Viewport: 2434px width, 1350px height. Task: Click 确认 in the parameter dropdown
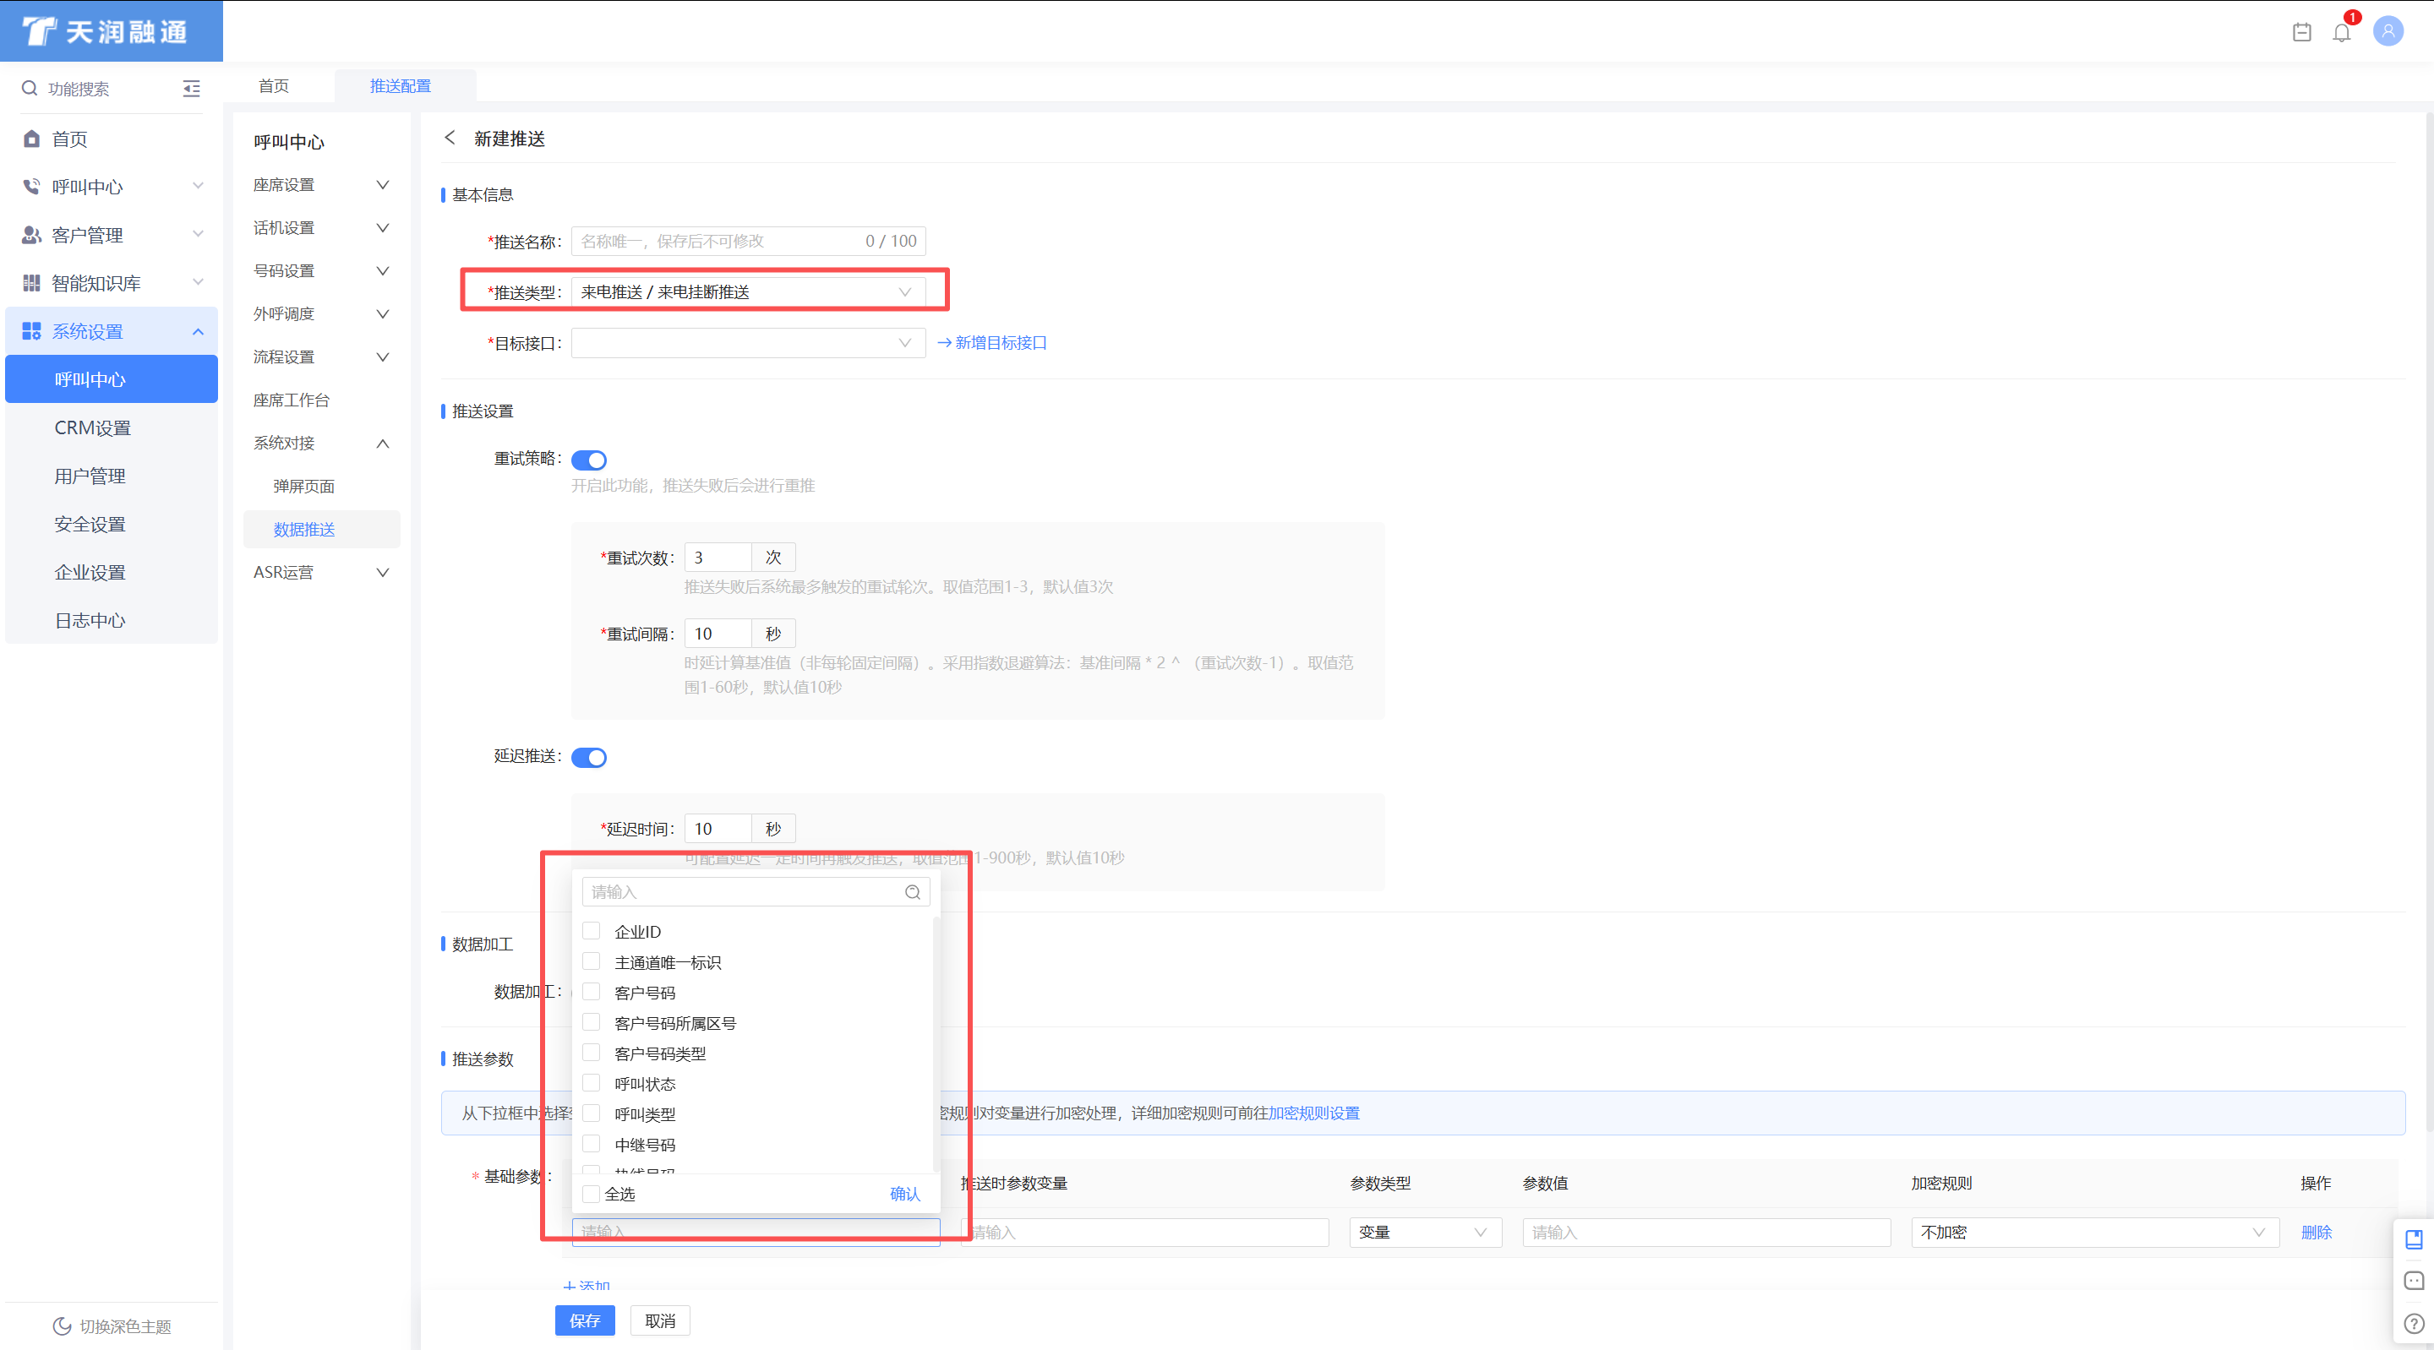pos(905,1194)
